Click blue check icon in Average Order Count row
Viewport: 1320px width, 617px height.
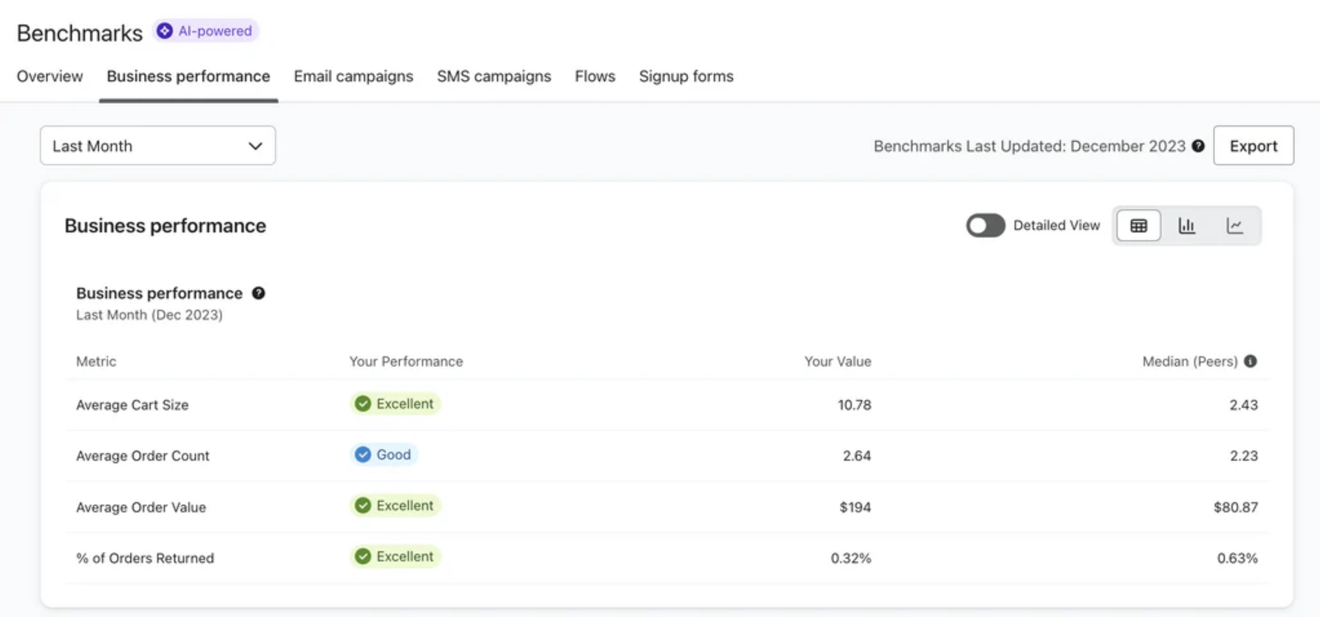click(363, 455)
